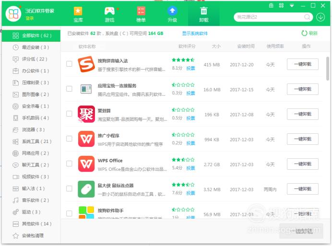Click 登录 link under the app title
This screenshot has width=332, height=246.
click(x=30, y=18)
